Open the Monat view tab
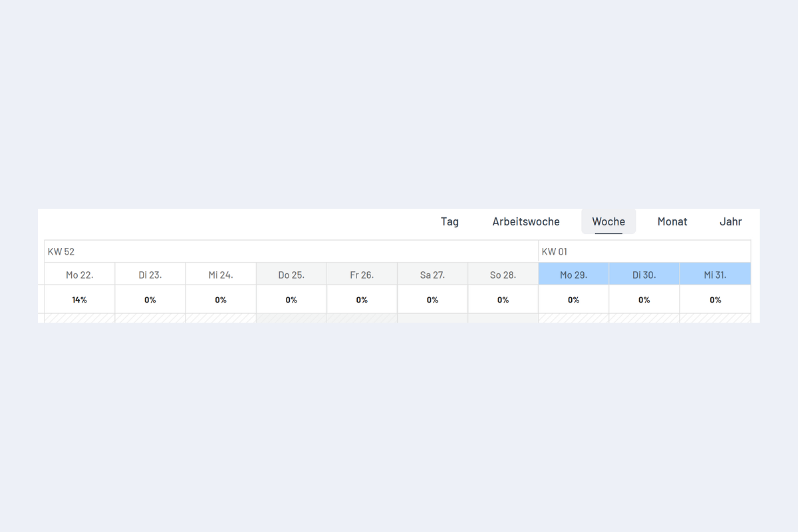Screen dimensions: 798x532 pos(672,221)
